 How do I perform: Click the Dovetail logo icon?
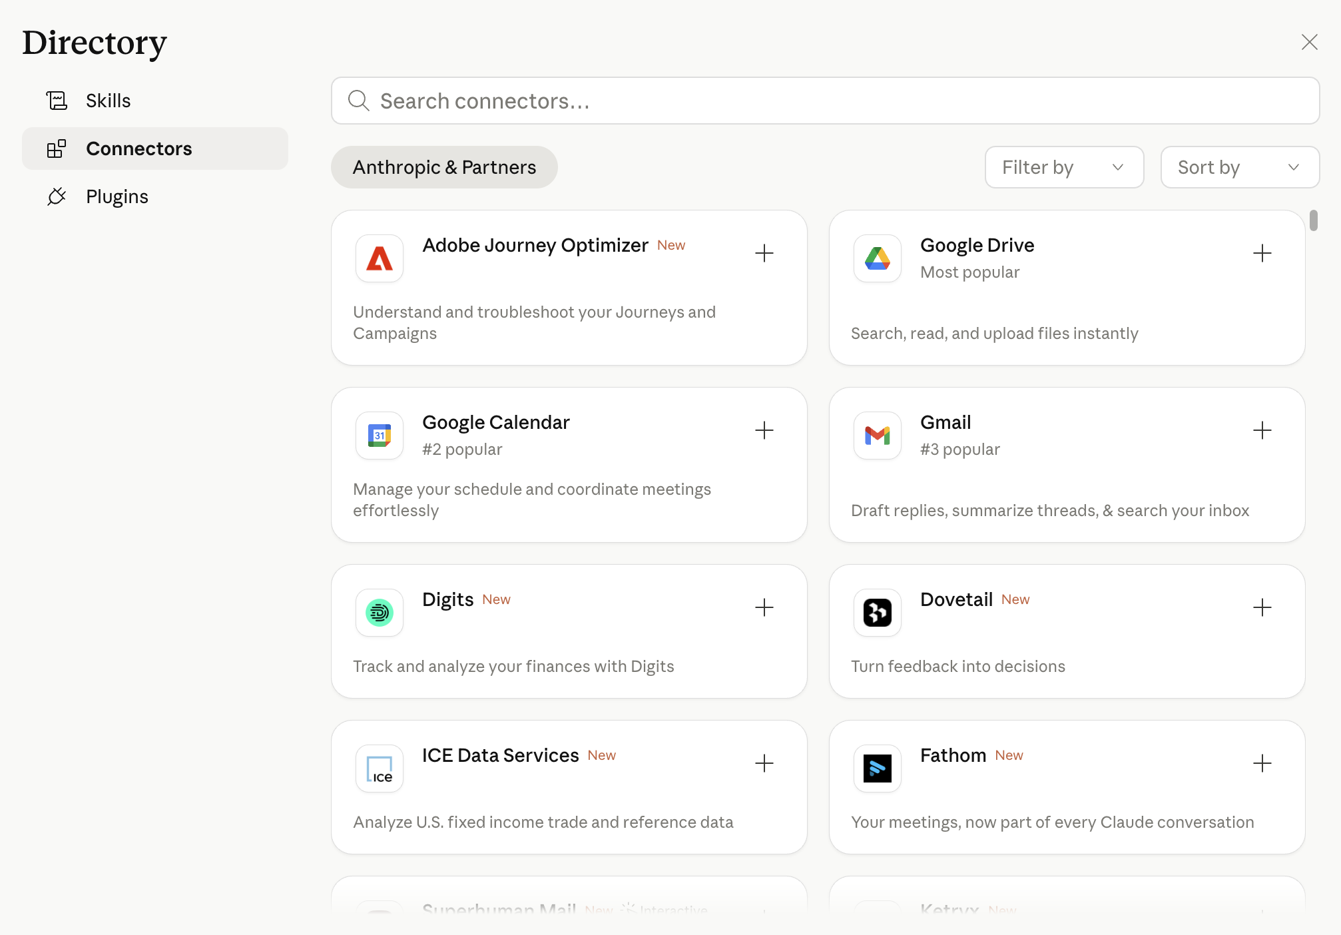(x=878, y=613)
